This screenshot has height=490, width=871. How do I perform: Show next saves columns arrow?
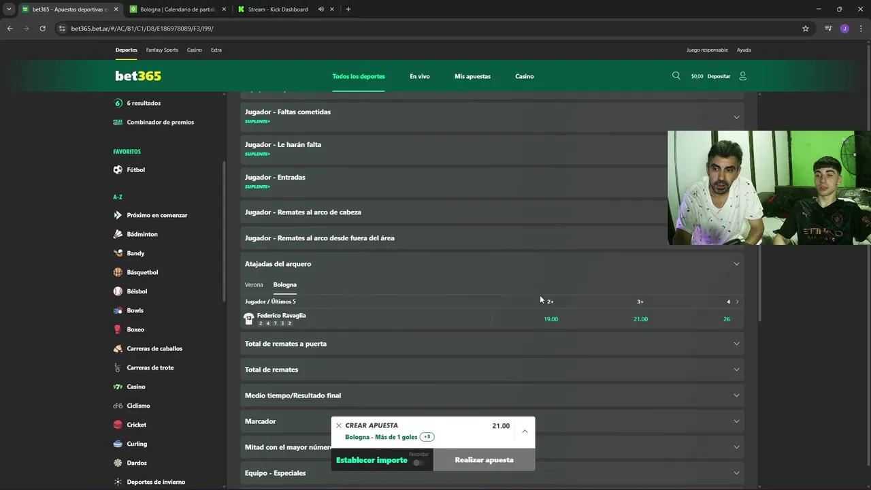737,301
